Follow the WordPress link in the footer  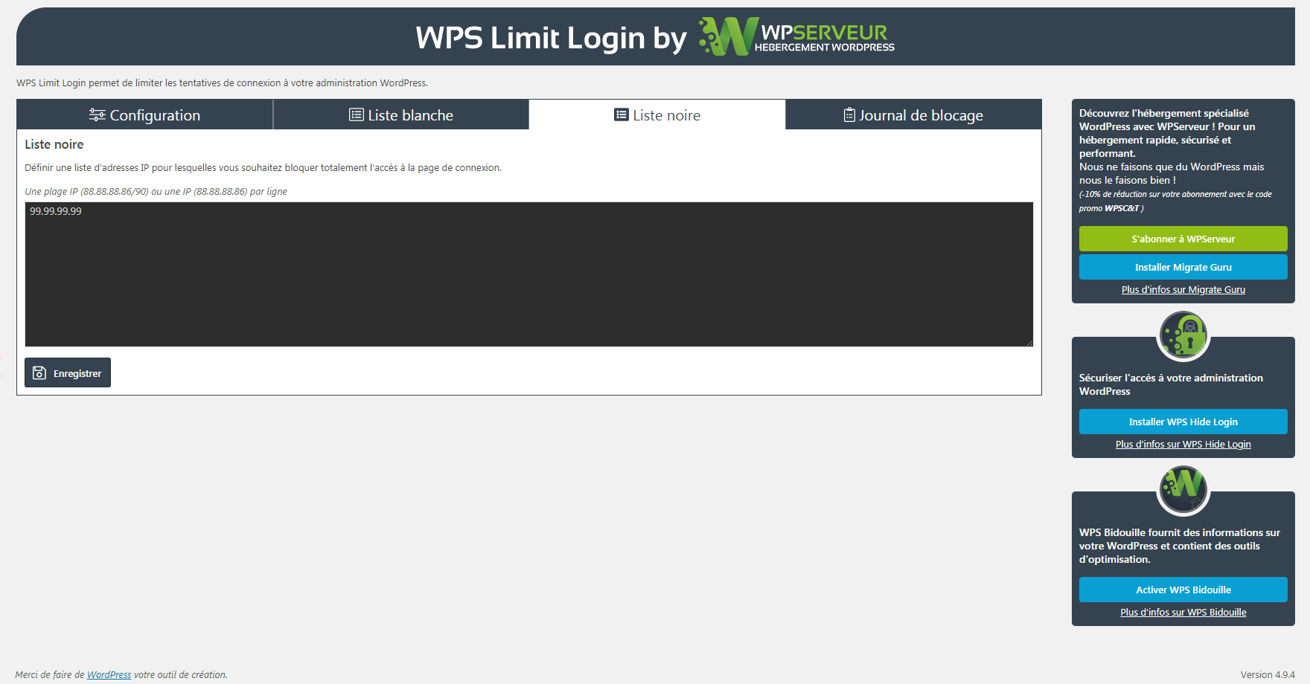point(109,675)
